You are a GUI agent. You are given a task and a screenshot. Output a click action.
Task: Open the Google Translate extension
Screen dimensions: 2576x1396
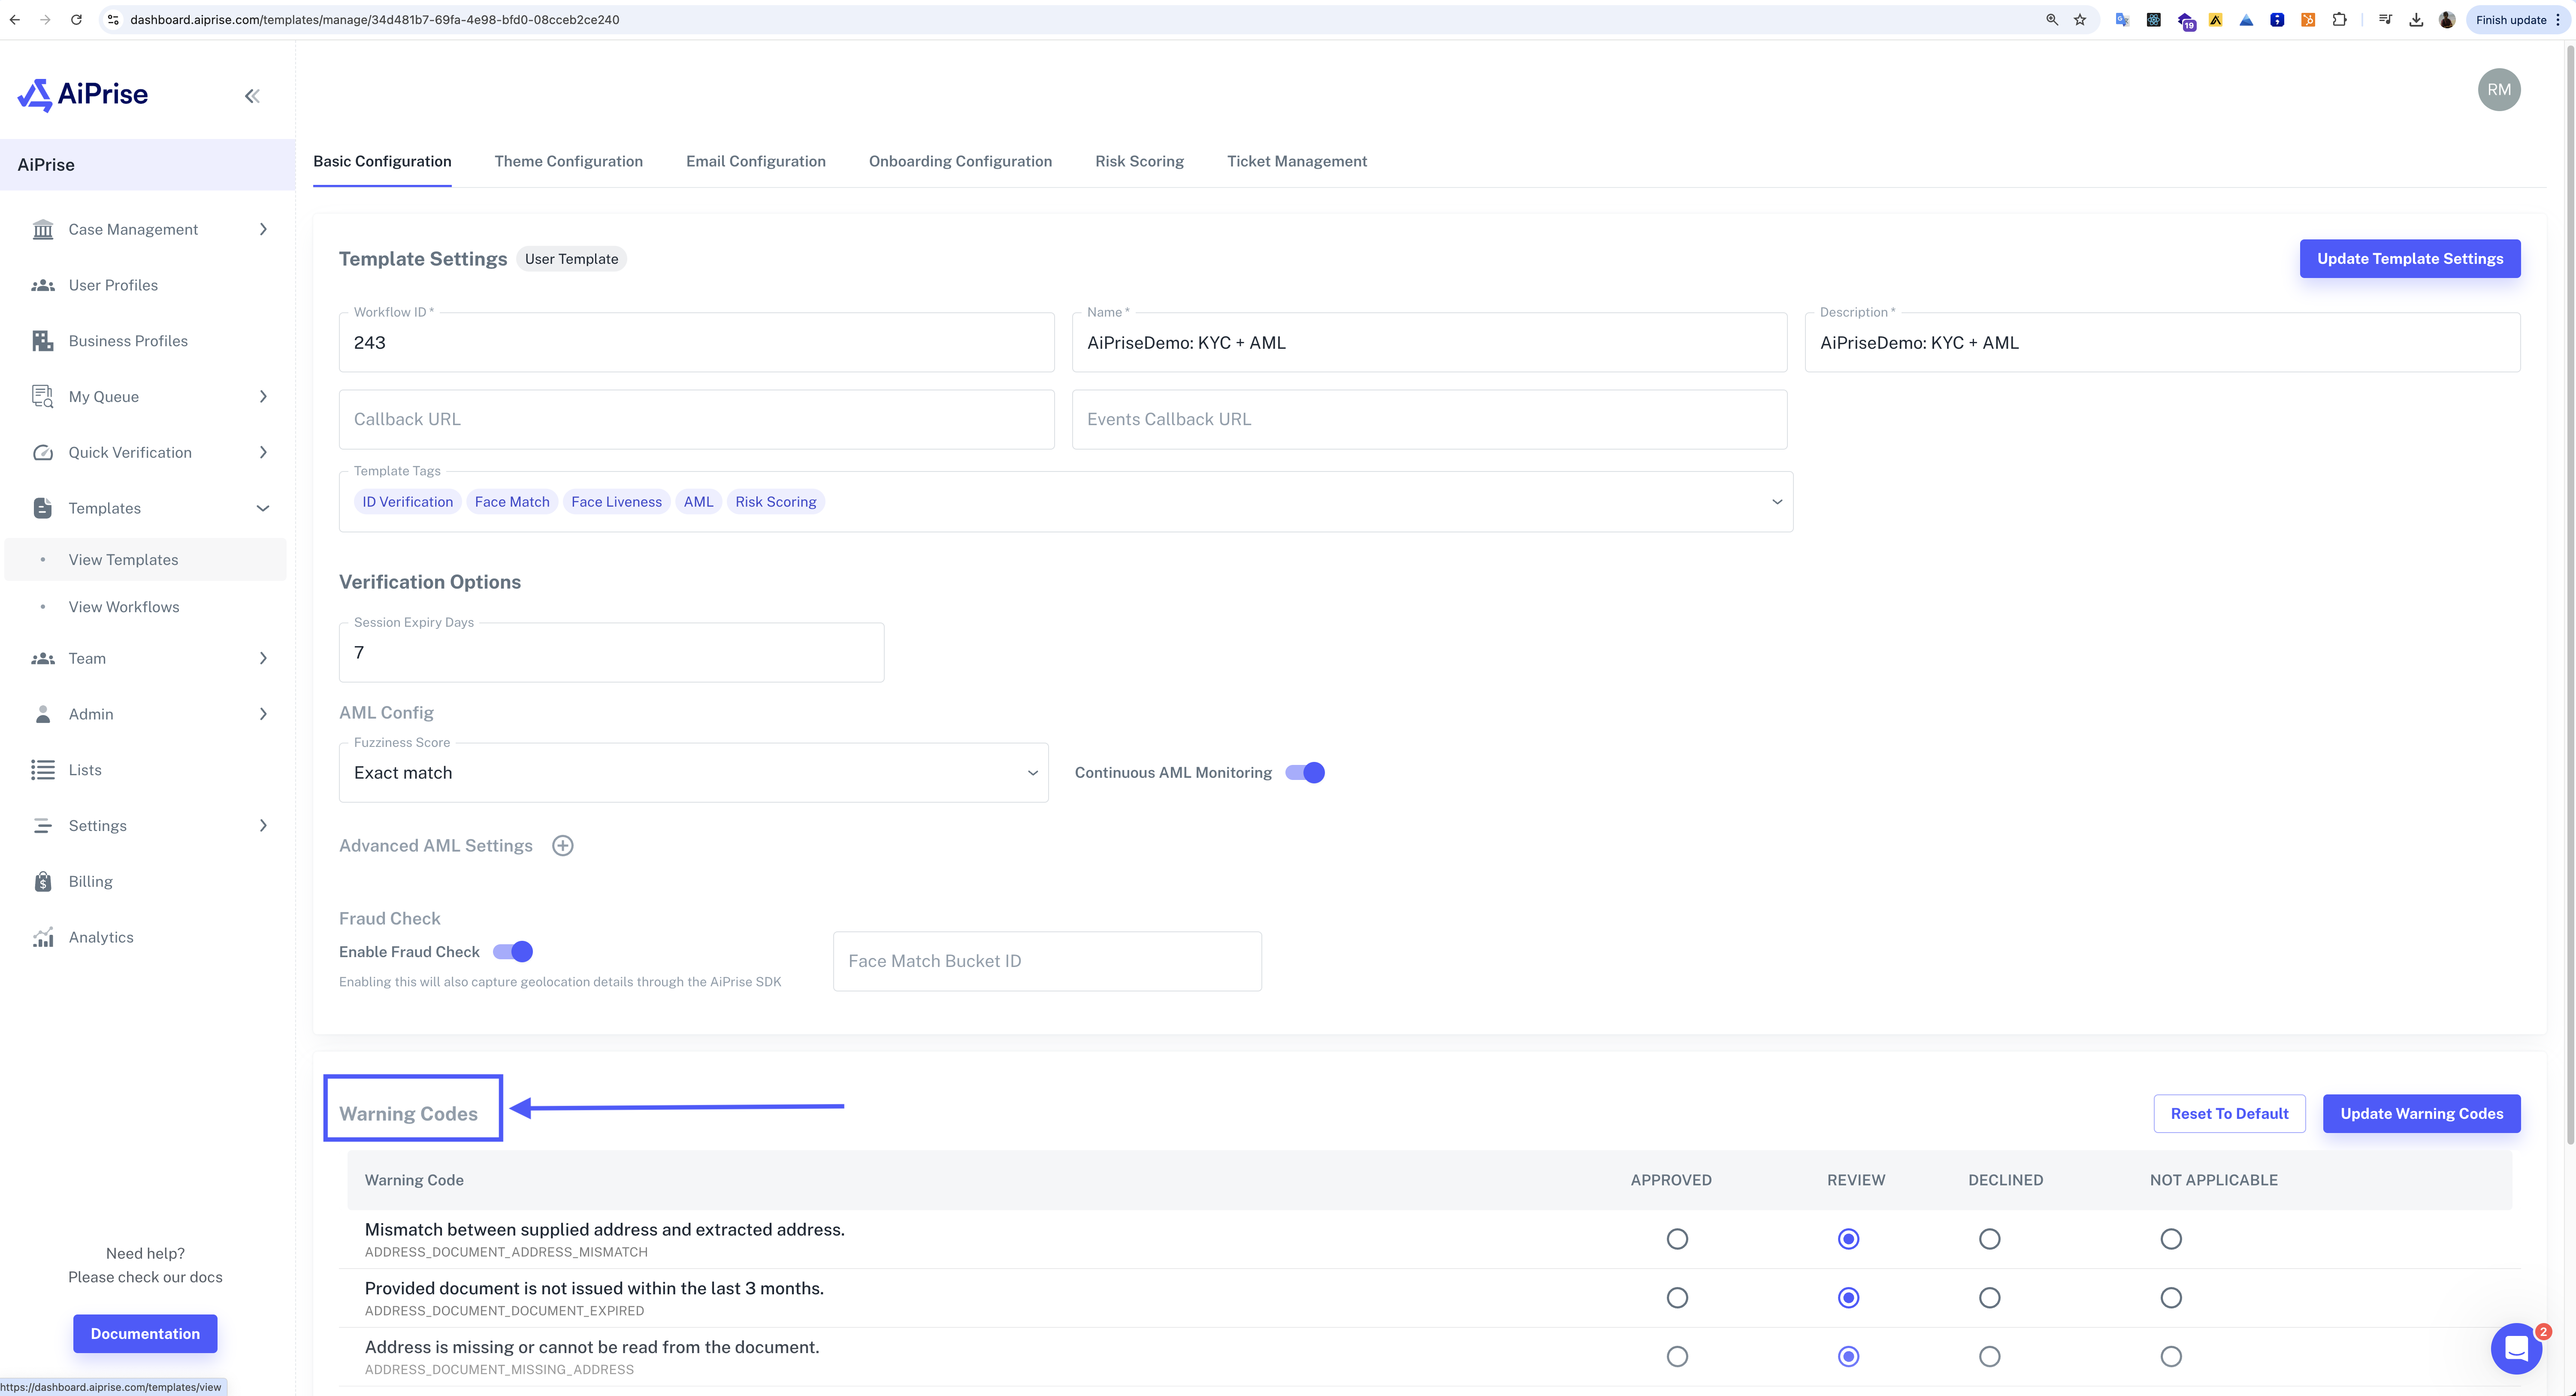pos(2122,20)
